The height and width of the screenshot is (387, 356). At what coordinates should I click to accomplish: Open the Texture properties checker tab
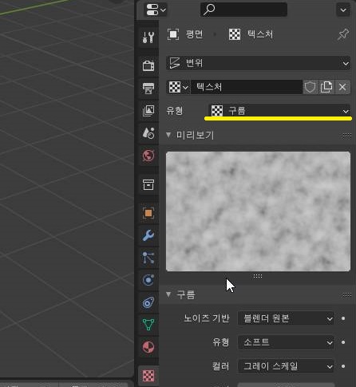pos(148,376)
